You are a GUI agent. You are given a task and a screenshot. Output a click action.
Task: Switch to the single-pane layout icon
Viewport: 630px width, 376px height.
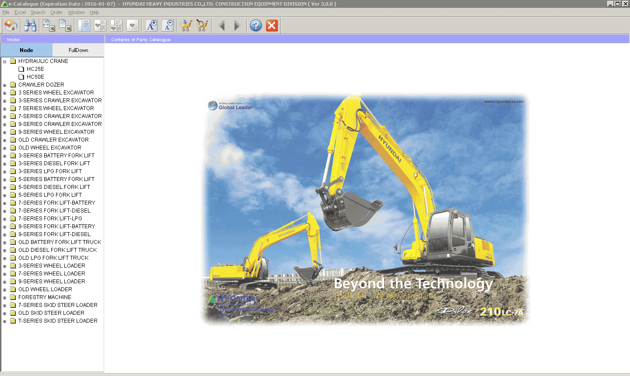(84, 25)
